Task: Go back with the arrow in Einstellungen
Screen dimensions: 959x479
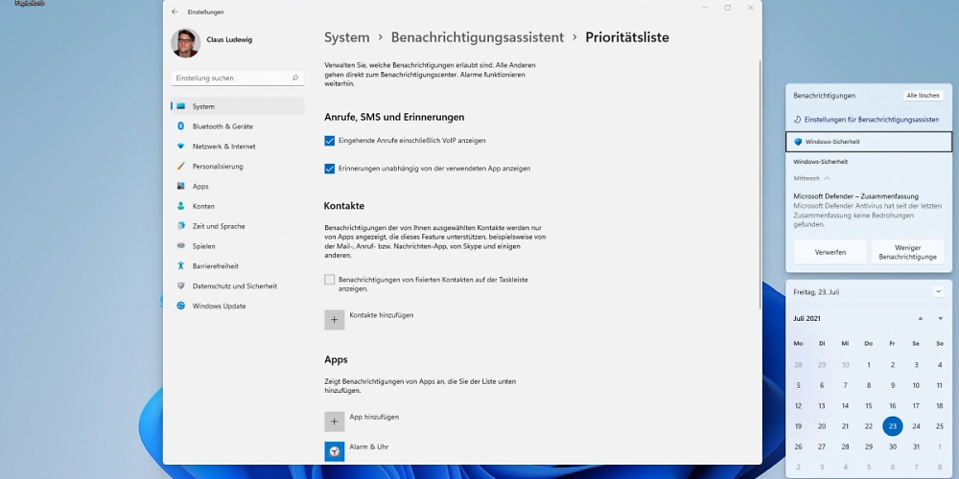Action: pyautogui.click(x=175, y=11)
